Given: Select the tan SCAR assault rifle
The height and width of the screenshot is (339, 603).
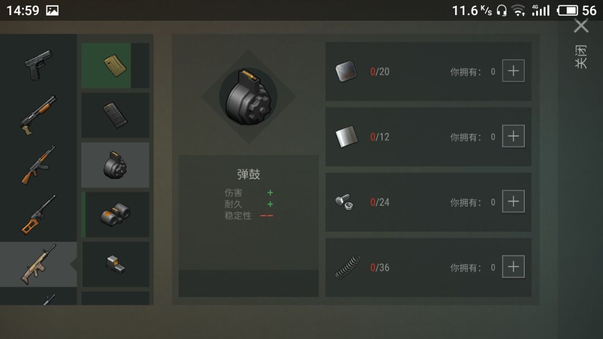Looking at the screenshot, I should coord(38,264).
